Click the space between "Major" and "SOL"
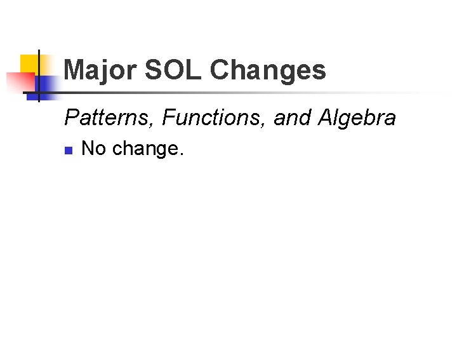 (x=140, y=70)
